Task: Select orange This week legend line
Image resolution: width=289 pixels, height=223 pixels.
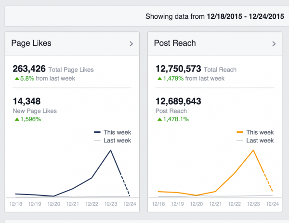Action: [241, 132]
